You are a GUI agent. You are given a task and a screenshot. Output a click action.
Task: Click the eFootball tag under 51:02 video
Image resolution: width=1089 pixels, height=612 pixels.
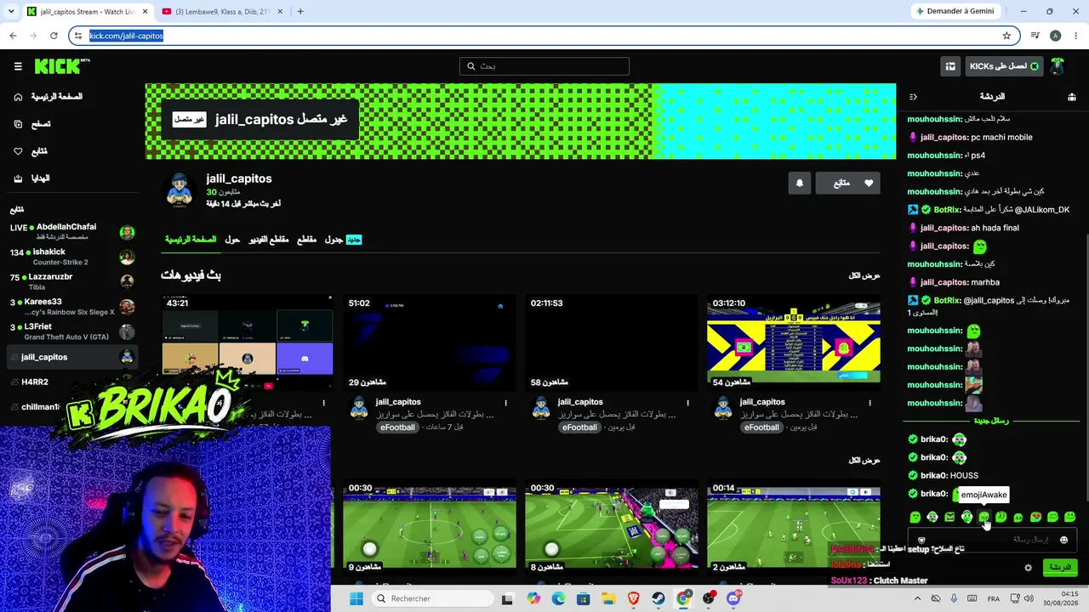coord(397,428)
